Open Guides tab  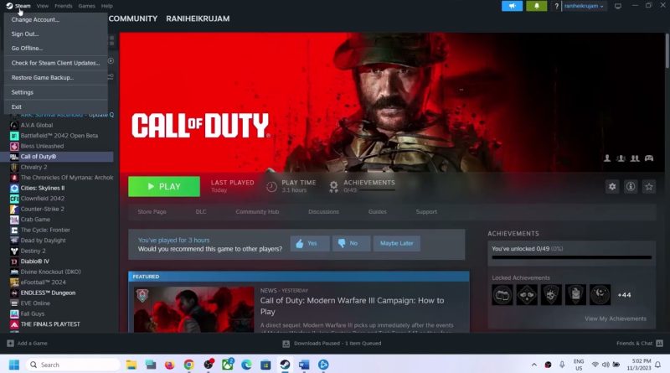(378, 212)
